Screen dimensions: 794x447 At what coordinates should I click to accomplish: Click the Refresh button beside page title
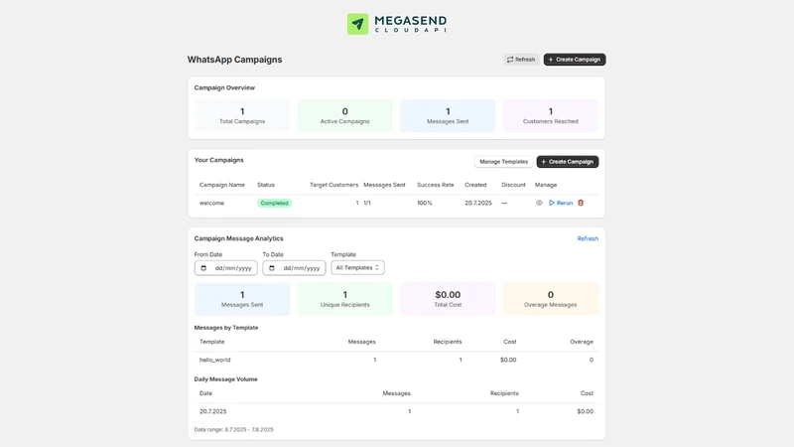click(x=521, y=60)
